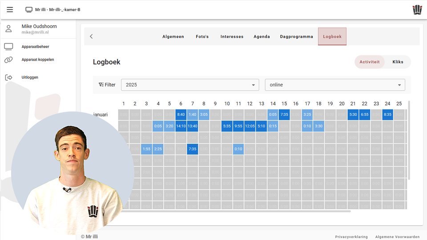This screenshot has width=427, height=240.
Task: Switch view to Kliks
Action: point(398,62)
